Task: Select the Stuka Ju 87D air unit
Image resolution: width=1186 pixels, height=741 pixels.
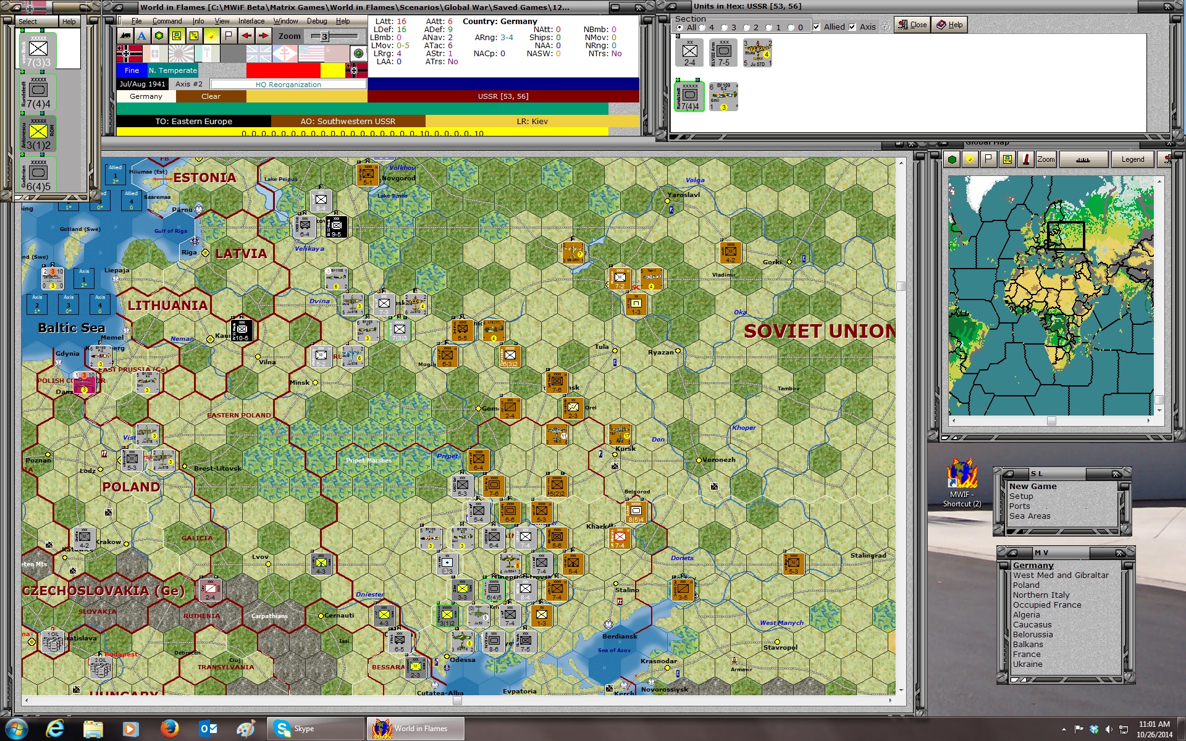Action: coord(757,53)
